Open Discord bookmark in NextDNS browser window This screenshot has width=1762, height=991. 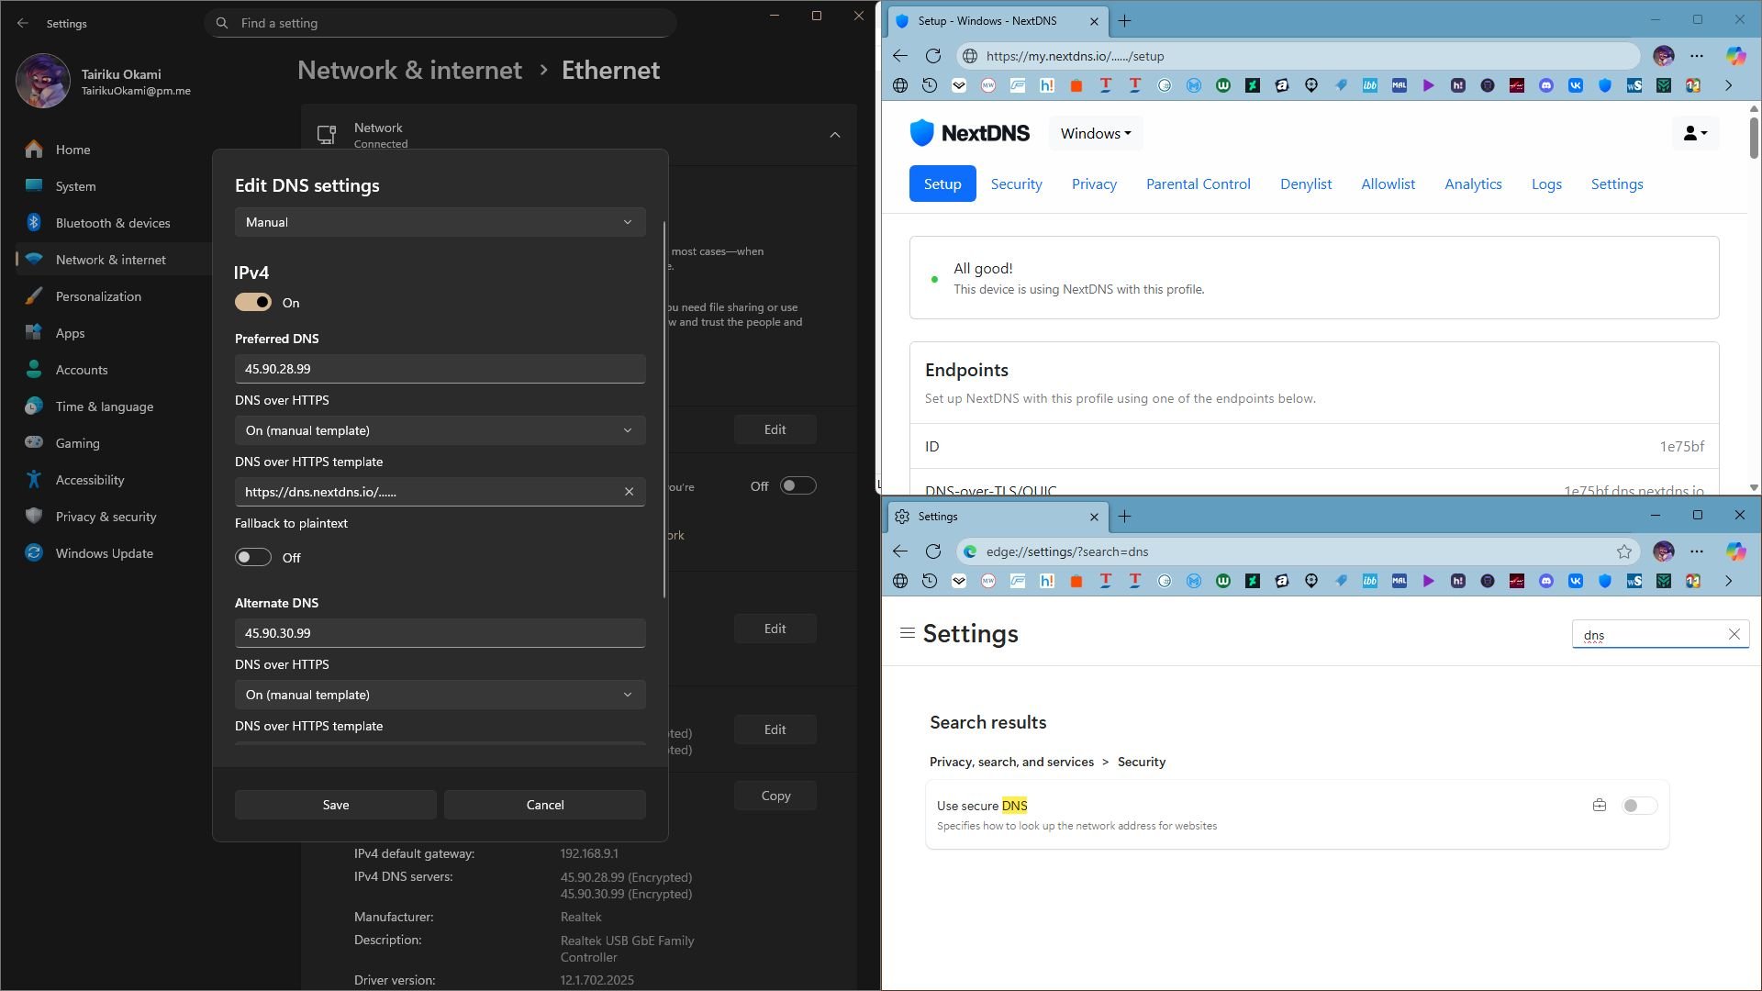coord(1546,85)
